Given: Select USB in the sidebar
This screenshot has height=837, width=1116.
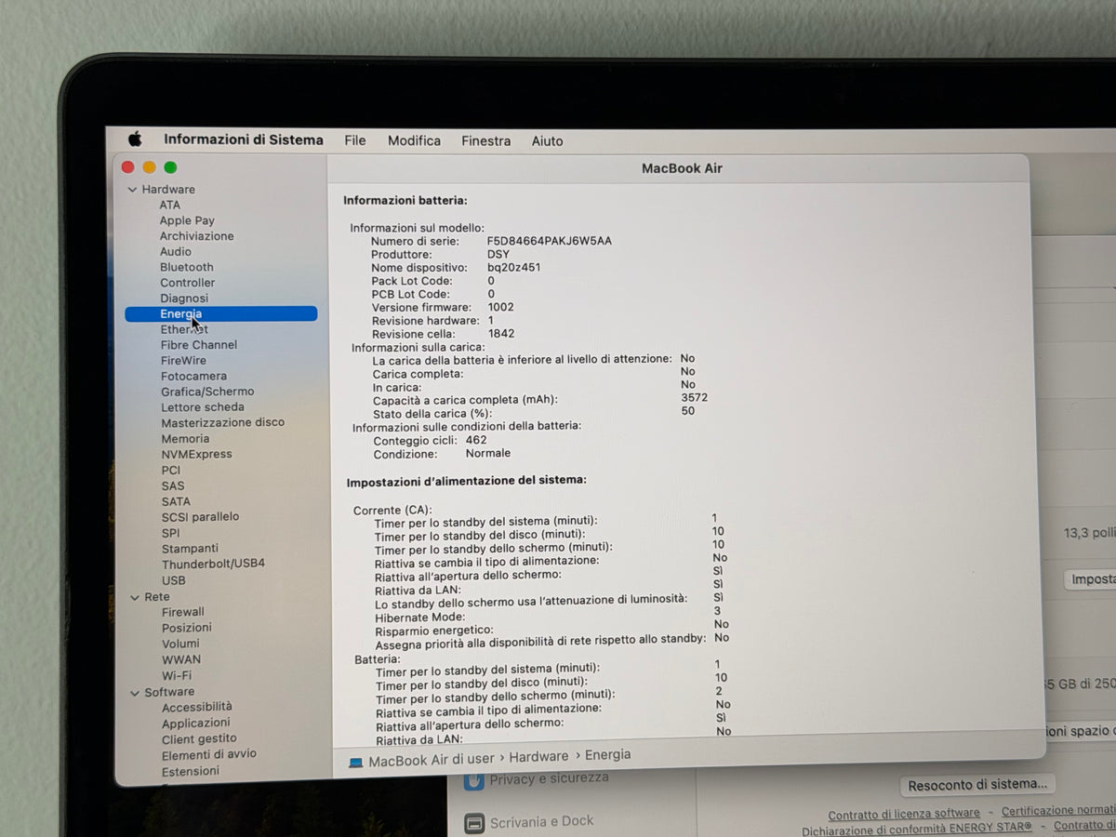Looking at the screenshot, I should point(174,580).
